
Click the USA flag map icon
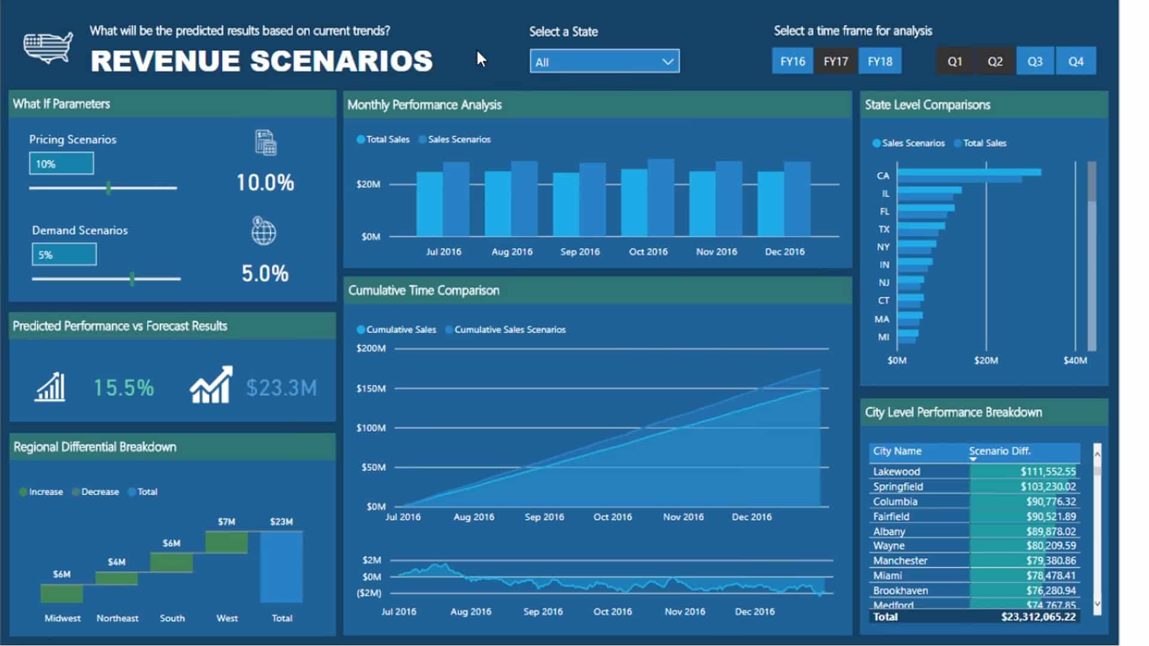pyautogui.click(x=48, y=47)
